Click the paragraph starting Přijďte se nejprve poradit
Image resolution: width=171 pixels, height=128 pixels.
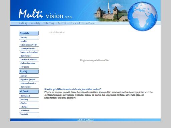(x=99, y=95)
